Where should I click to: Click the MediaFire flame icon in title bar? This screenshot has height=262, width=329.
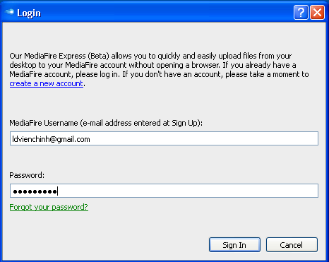(9, 12)
